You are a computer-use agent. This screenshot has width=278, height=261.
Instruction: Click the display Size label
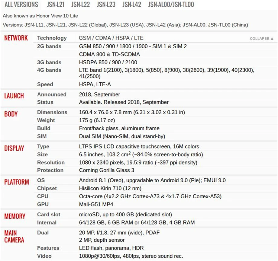point(42,154)
